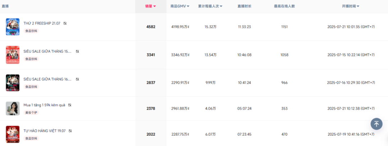Click view count 6.07万

(x=210, y=134)
